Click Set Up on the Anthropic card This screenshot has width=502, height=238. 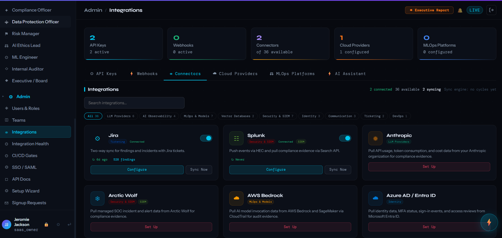[429, 167]
